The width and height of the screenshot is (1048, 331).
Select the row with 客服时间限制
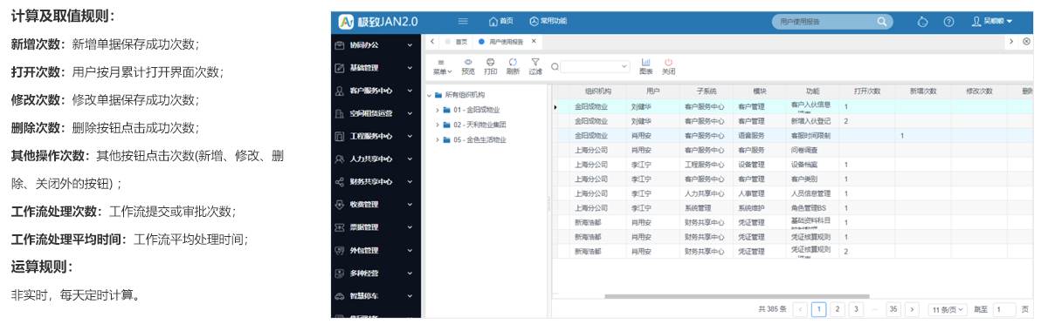pyautogui.click(x=793, y=135)
